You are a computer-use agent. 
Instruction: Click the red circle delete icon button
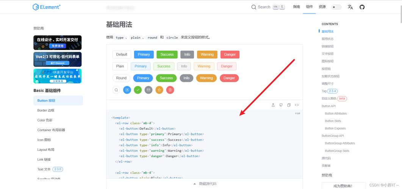click(170, 90)
